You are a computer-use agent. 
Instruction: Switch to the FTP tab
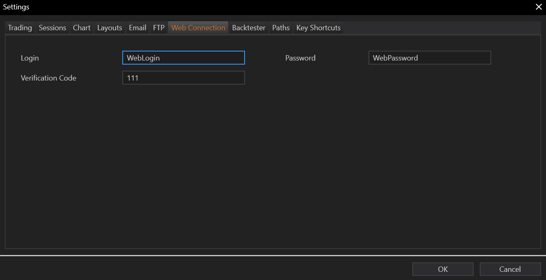[x=159, y=28]
